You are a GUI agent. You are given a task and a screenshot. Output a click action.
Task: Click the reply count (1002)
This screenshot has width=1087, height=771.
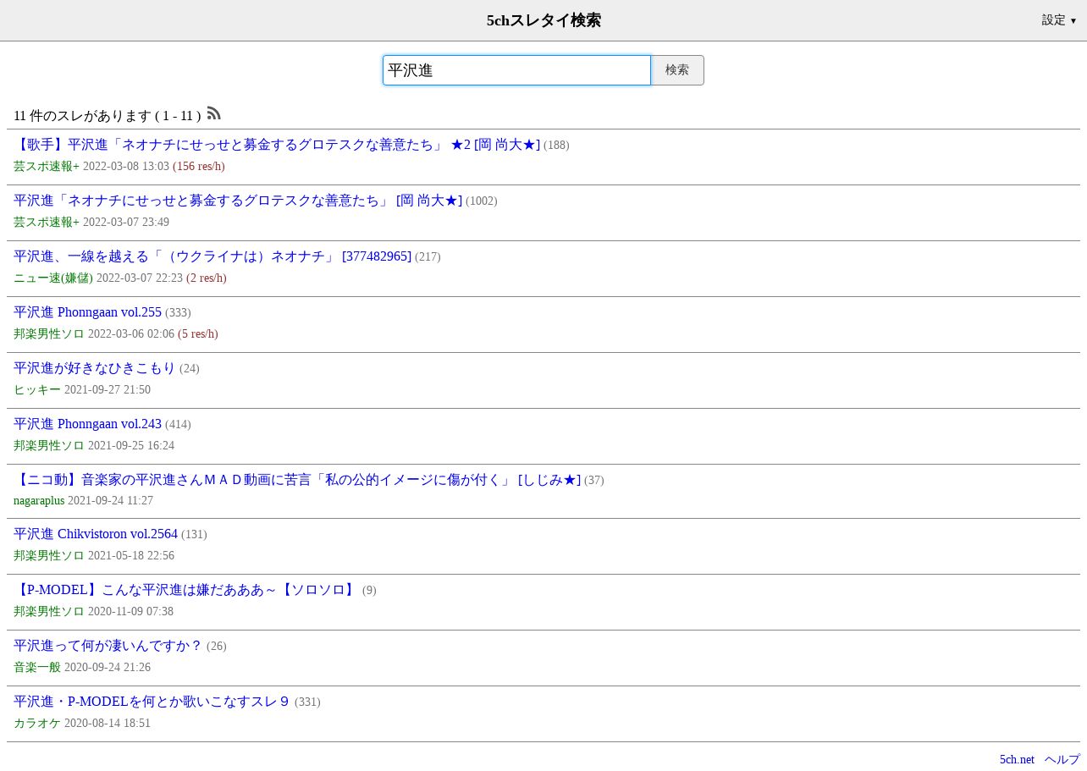pos(482,201)
